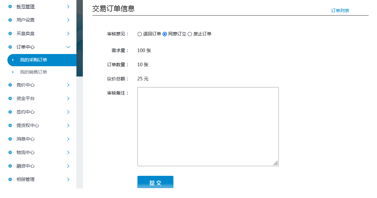The width and height of the screenshot is (377, 198).
Task: Select the 退回订单 radio option
Action: tap(140, 34)
